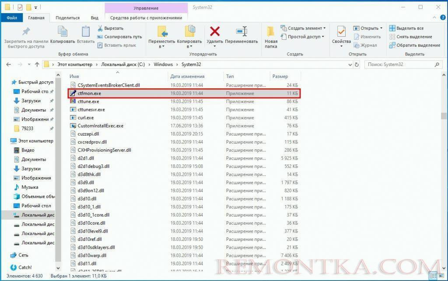Switch to the Поделиться ribbon tab

tap(67, 17)
